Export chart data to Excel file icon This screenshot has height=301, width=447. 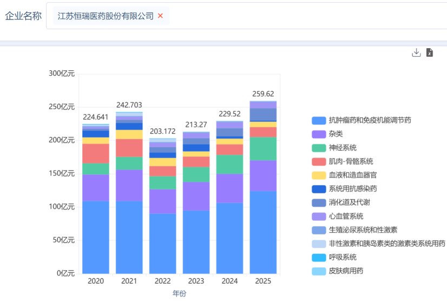(430, 53)
